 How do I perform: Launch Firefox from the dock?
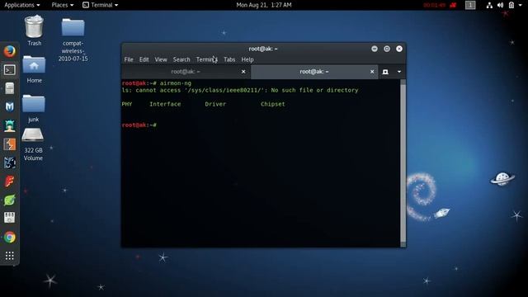pos(9,51)
